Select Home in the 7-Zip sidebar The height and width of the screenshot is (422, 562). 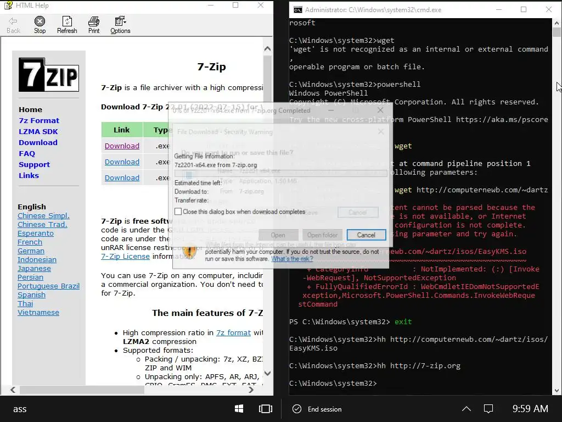[31, 109]
